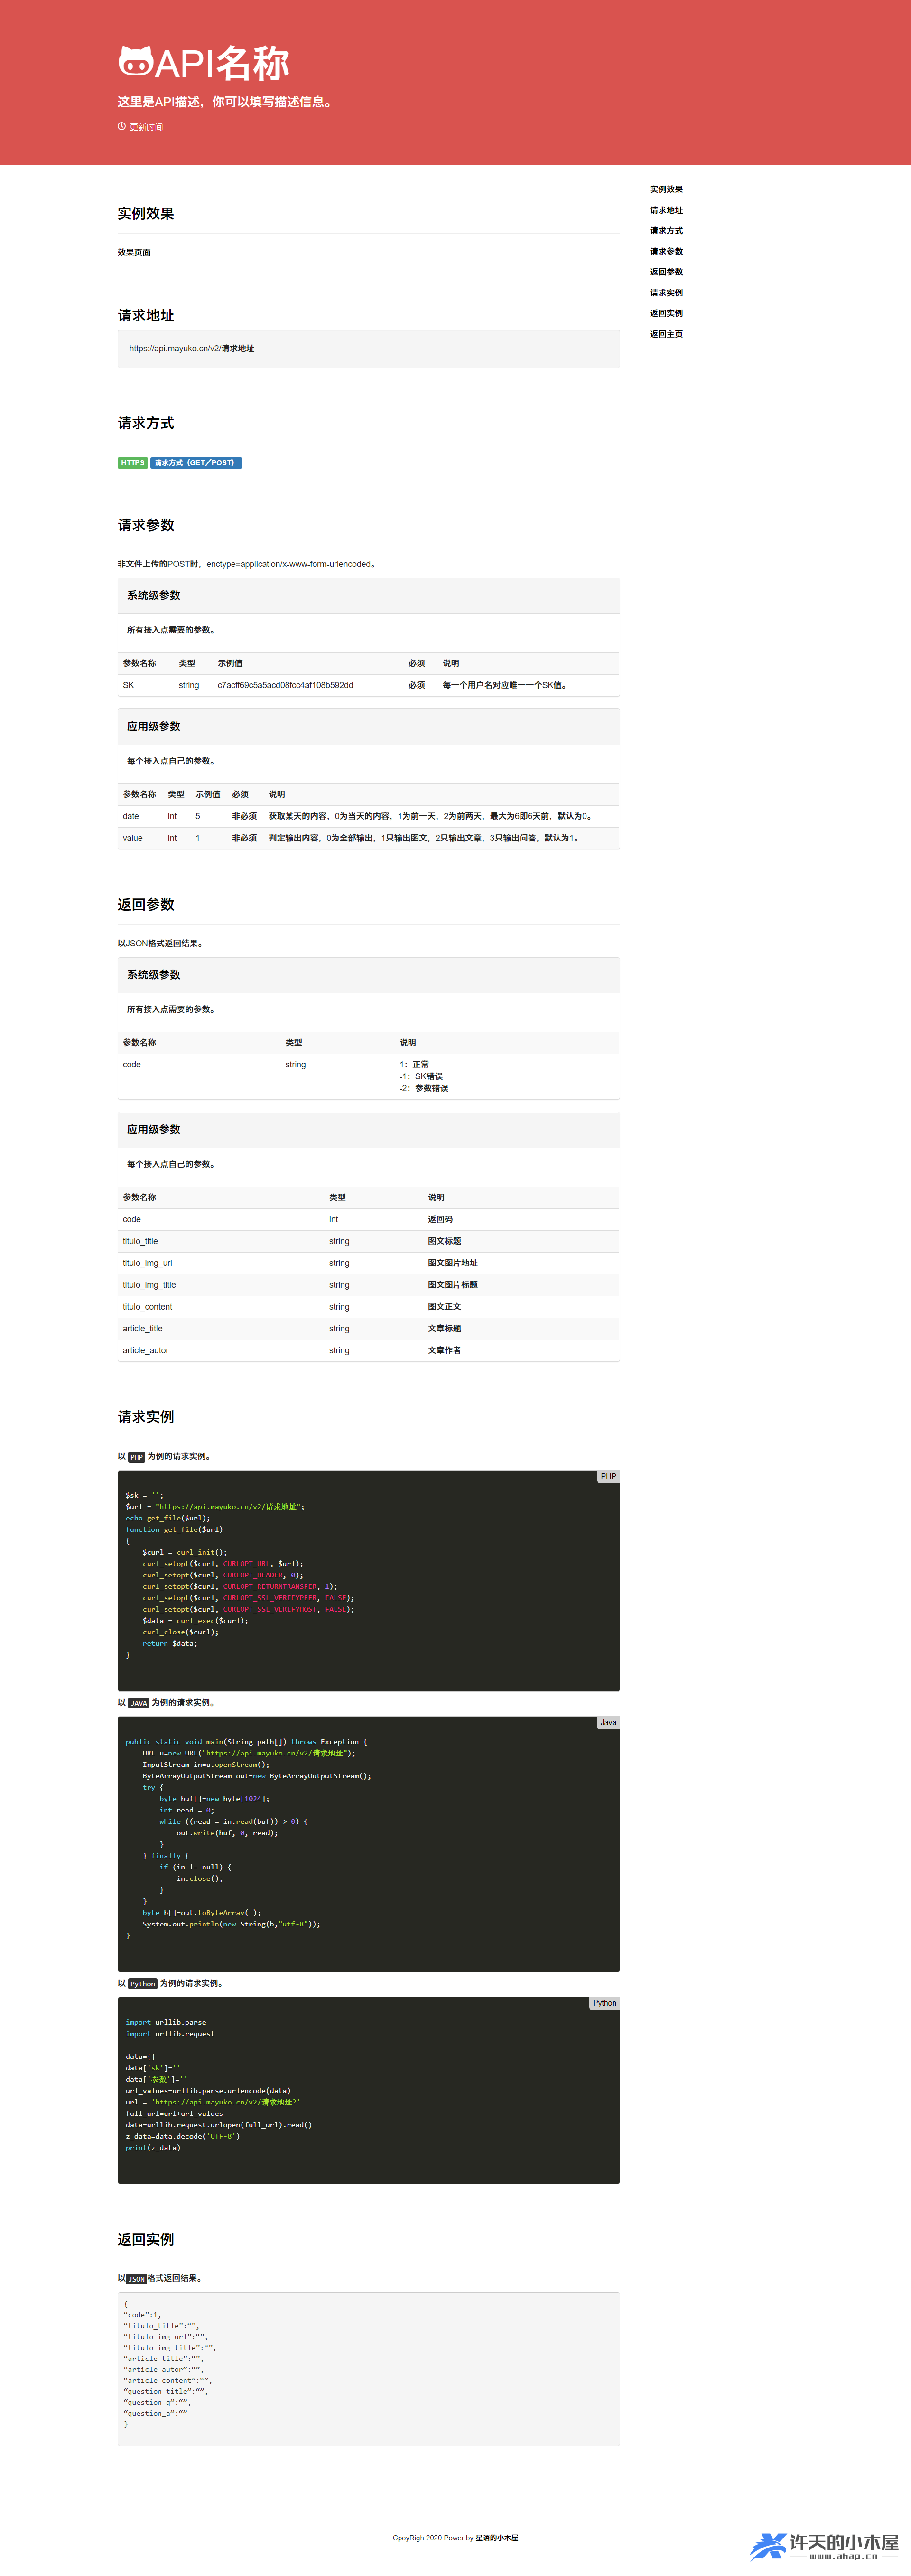The image size is (911, 2576).
Task: Click the green HTTPS badge
Action: pos(133,463)
